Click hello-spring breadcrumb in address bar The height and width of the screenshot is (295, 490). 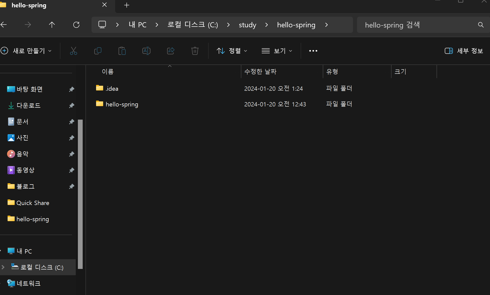coord(296,25)
